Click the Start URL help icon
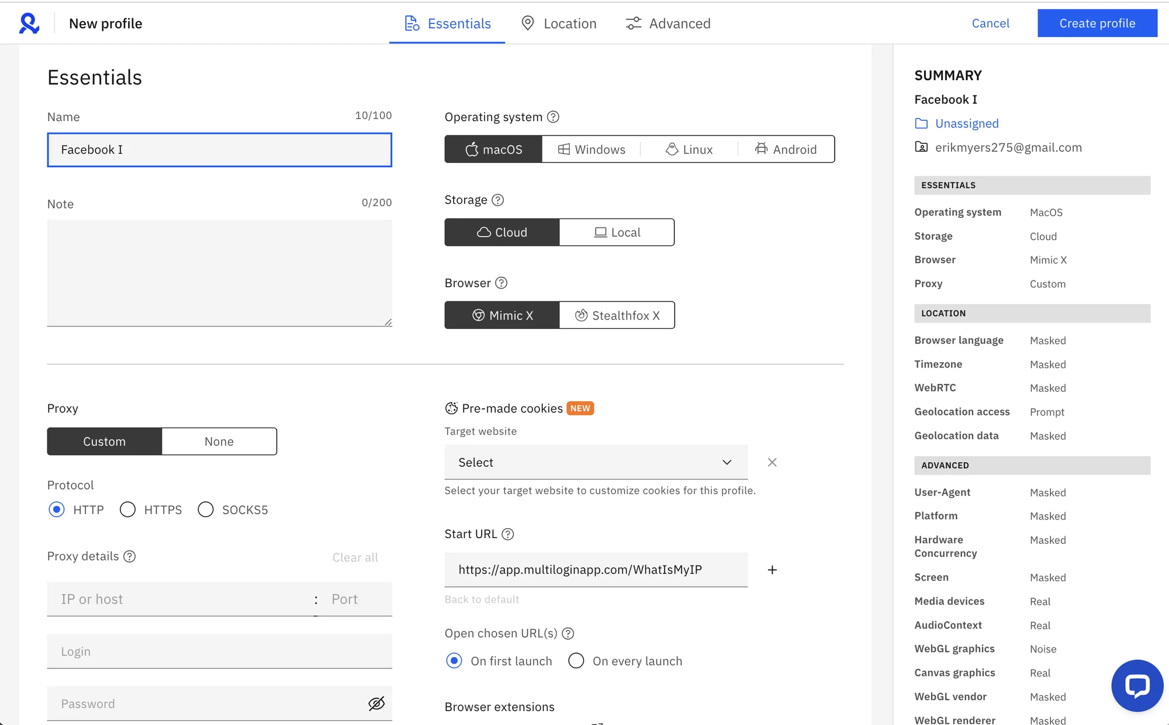Screen dimensions: 1169x725 coord(507,534)
